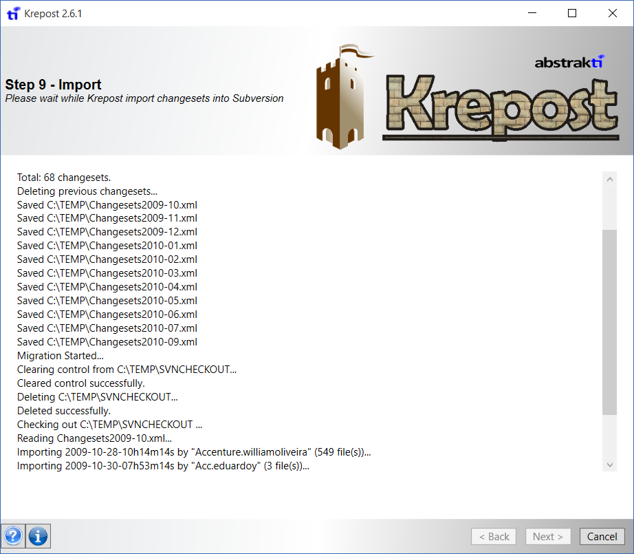Click the "Migration Started..." log line

pyautogui.click(x=61, y=356)
